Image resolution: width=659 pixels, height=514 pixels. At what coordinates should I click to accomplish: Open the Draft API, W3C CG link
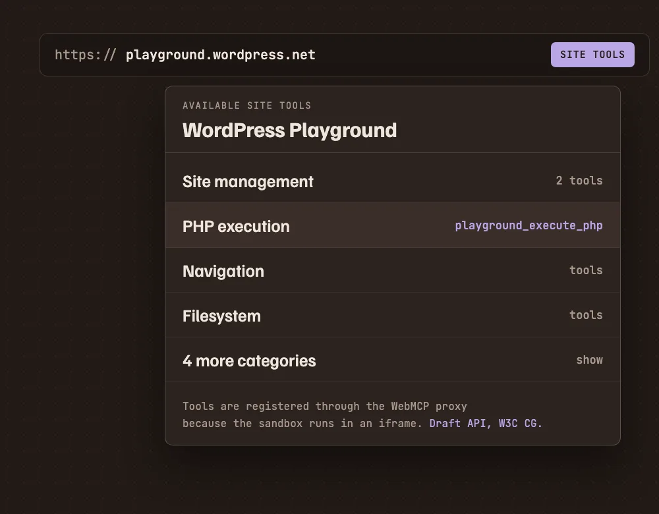point(486,423)
